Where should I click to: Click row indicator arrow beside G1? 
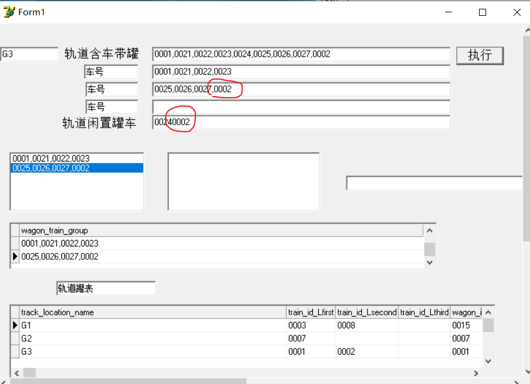tap(15, 325)
